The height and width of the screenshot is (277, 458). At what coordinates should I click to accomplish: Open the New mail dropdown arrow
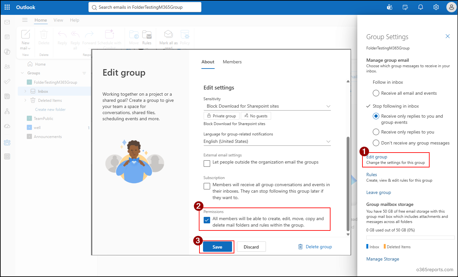pyautogui.click(x=29, y=48)
